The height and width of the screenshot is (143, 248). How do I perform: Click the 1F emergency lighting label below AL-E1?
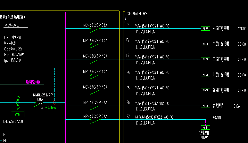click(203, 133)
